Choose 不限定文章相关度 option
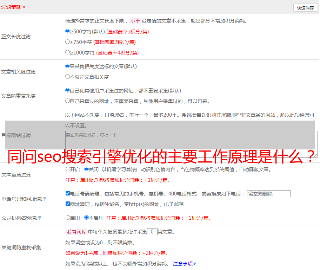The width and height of the screenshot is (320, 270). [68, 77]
